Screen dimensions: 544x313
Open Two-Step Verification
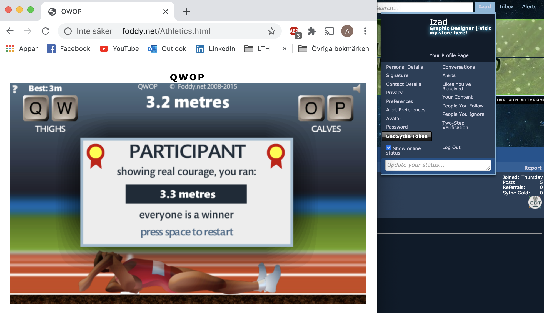pyautogui.click(x=455, y=125)
